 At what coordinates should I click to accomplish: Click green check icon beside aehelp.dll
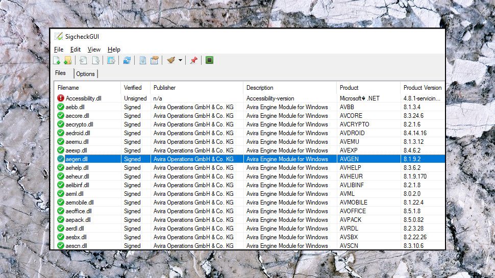pos(61,167)
